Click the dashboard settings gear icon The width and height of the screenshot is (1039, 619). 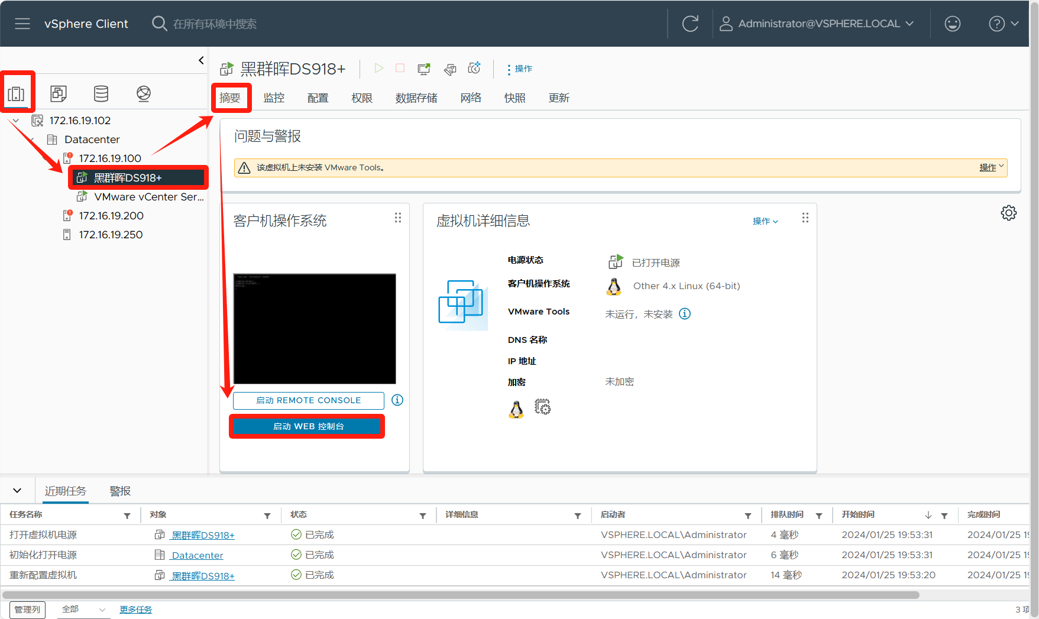pos(1008,213)
